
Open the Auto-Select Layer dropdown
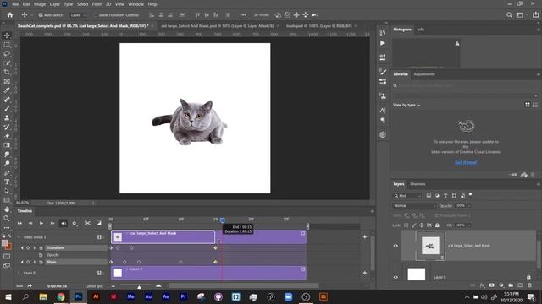(78, 15)
